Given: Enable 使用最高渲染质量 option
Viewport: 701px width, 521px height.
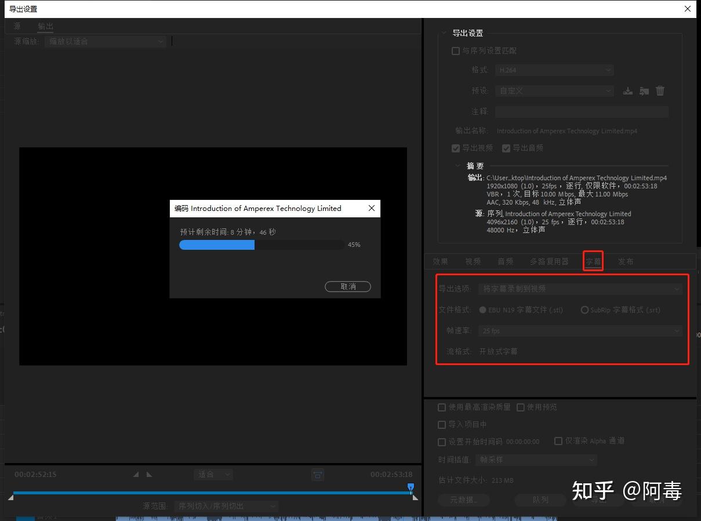Looking at the screenshot, I should point(442,407).
